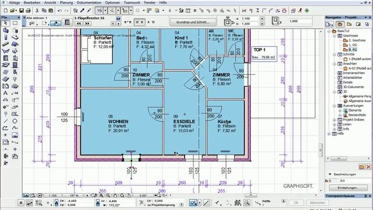Toggle the selected anchor option in the info box
This screenshot has height=210, width=373.
pyautogui.click(x=140, y=22)
